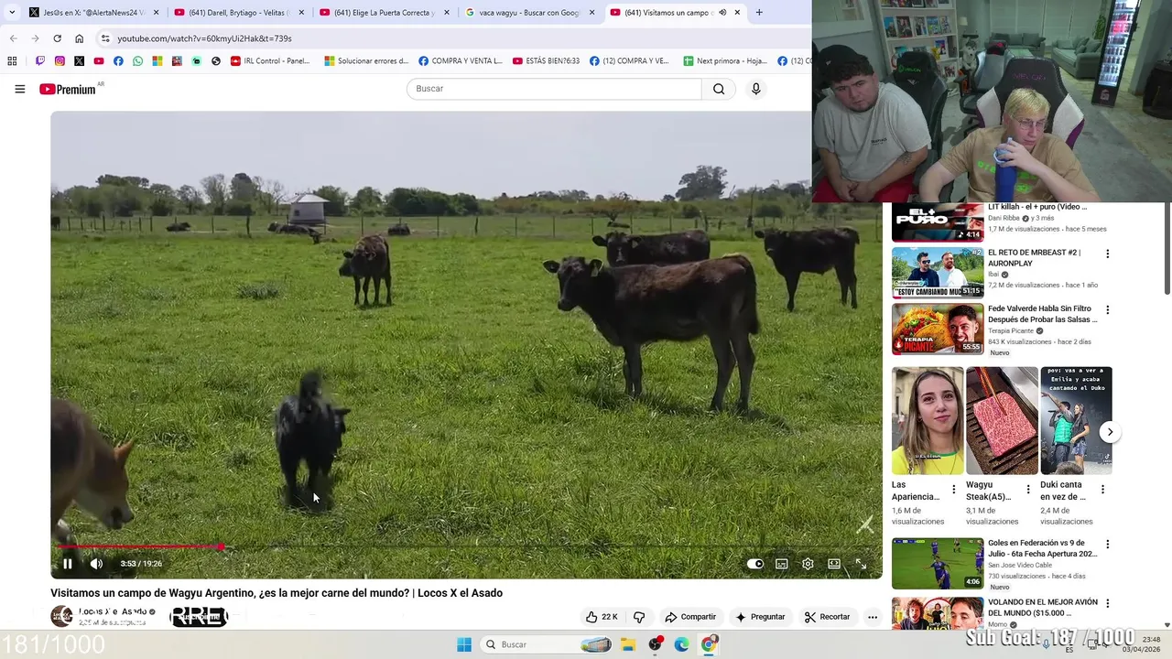Open the Instagram bookmark icon
Image resolution: width=1172 pixels, height=659 pixels.
tap(60, 61)
